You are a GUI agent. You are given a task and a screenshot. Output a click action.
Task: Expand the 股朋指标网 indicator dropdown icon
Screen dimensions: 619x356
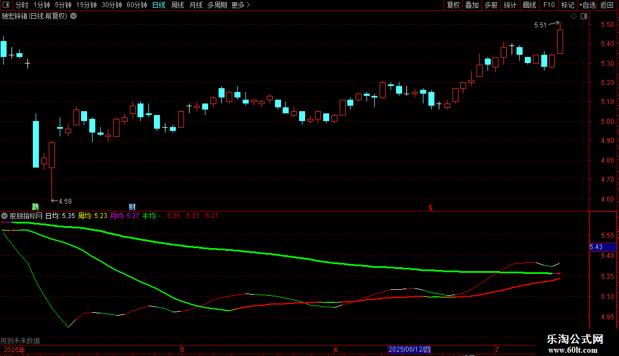pos(4,216)
